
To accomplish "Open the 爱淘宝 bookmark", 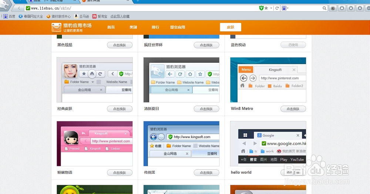I will coord(100,16).
